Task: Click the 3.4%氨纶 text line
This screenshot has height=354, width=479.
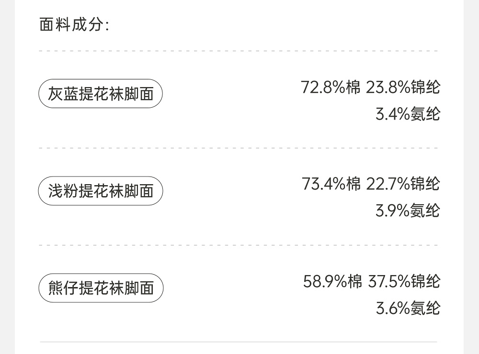Action: coord(408,114)
